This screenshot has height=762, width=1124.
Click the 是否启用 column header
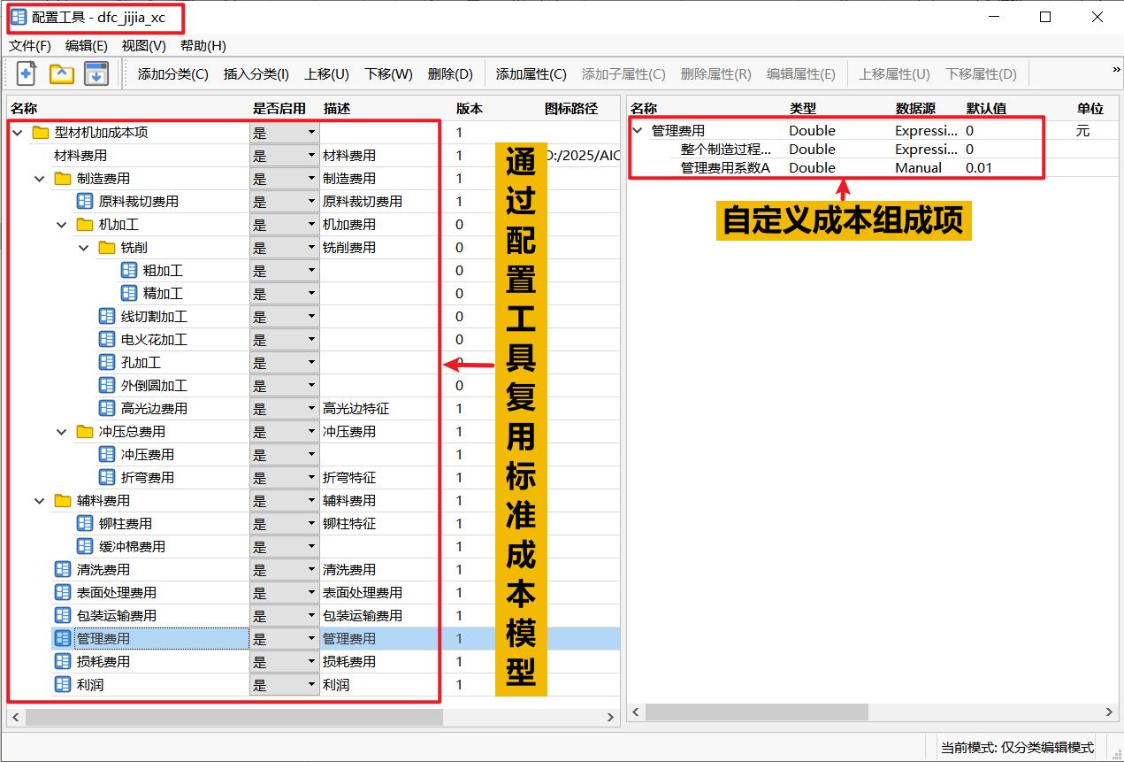tap(279, 109)
